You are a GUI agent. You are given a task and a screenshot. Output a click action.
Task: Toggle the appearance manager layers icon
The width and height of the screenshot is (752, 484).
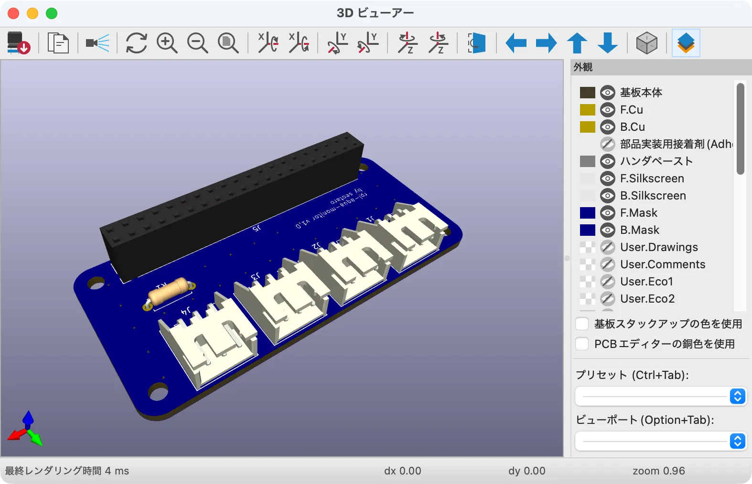pyautogui.click(x=686, y=43)
